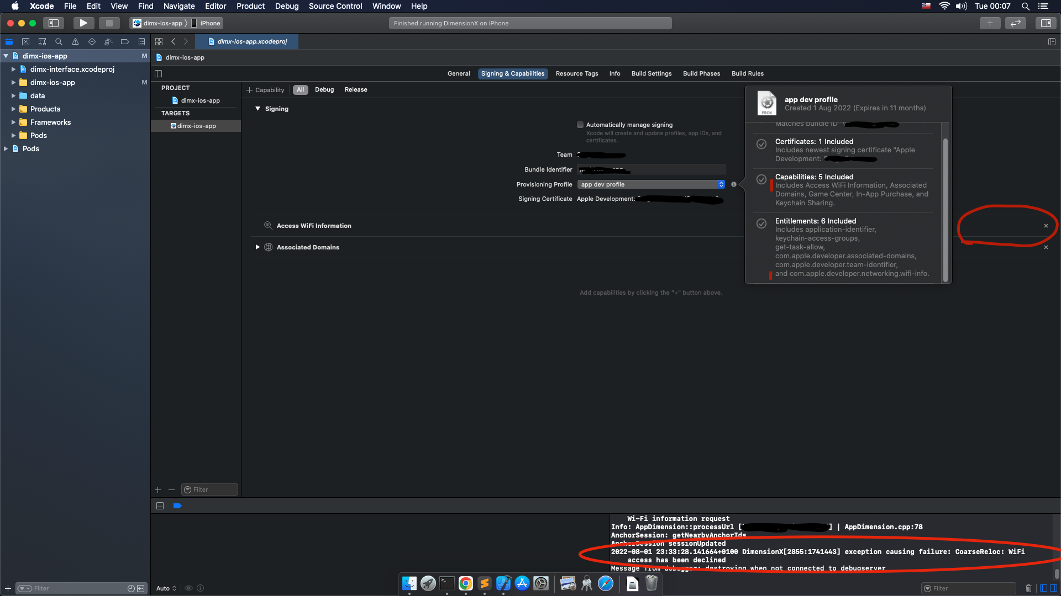1061x596 pixels.
Task: Remove the Associated Domains capability
Action: pyautogui.click(x=1046, y=247)
